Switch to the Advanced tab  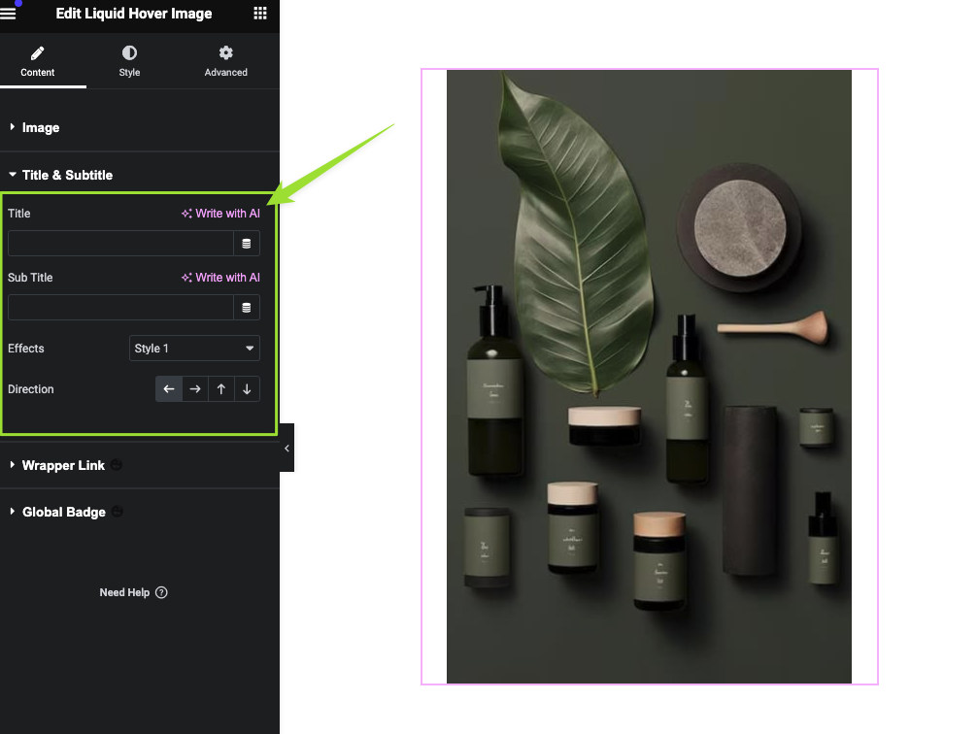coord(225,61)
